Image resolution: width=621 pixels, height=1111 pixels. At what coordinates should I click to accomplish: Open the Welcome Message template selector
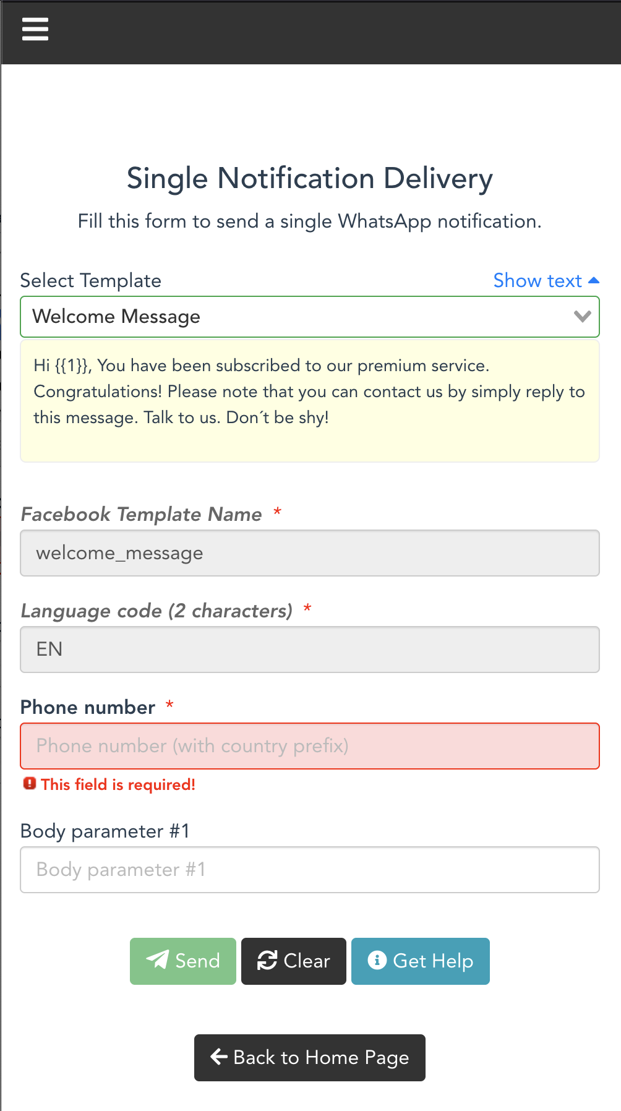pyautogui.click(x=297, y=317)
